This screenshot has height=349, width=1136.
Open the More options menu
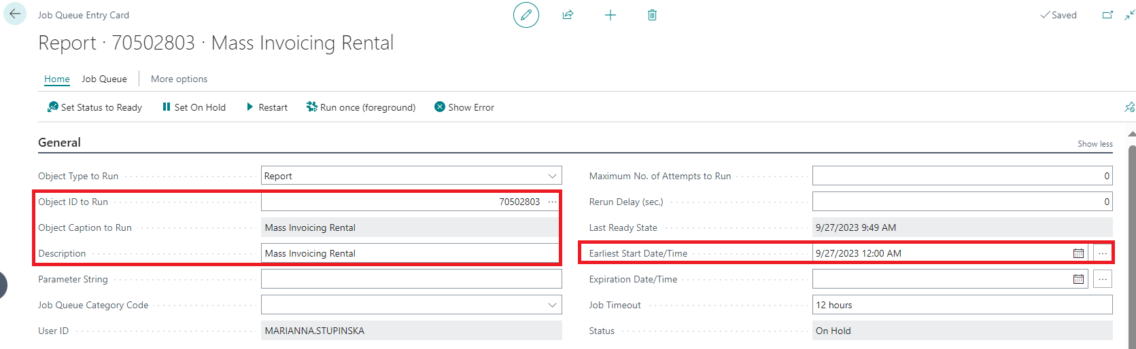179,79
